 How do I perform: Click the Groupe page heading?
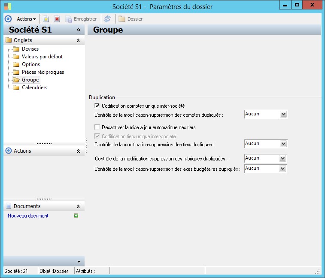click(x=108, y=30)
